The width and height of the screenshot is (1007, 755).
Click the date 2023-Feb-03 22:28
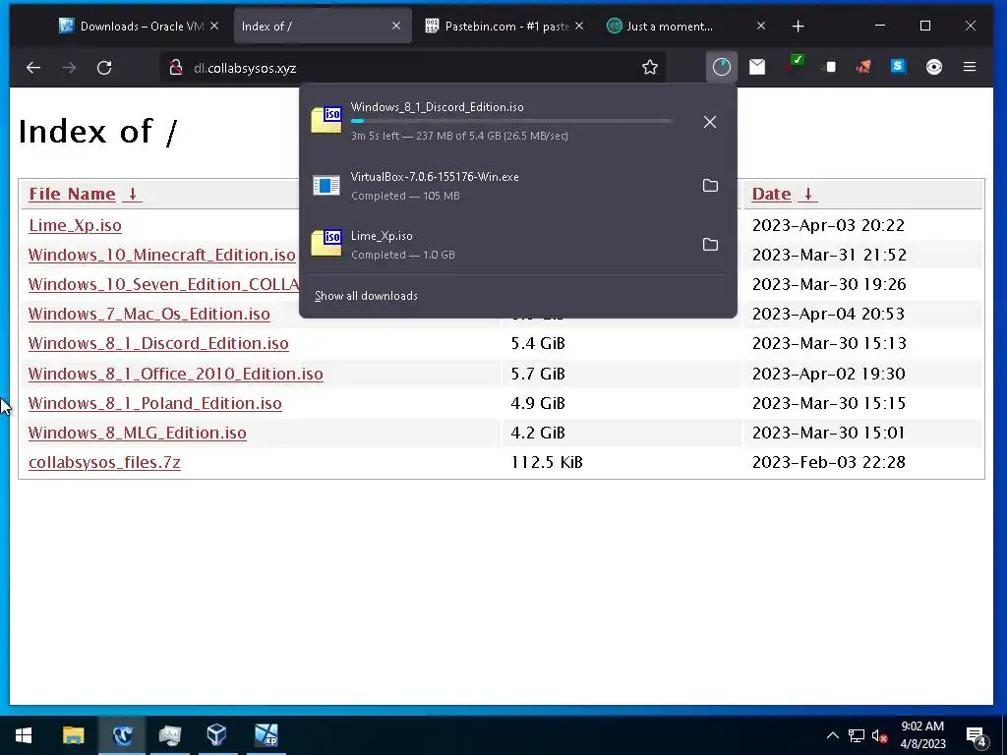coord(828,462)
